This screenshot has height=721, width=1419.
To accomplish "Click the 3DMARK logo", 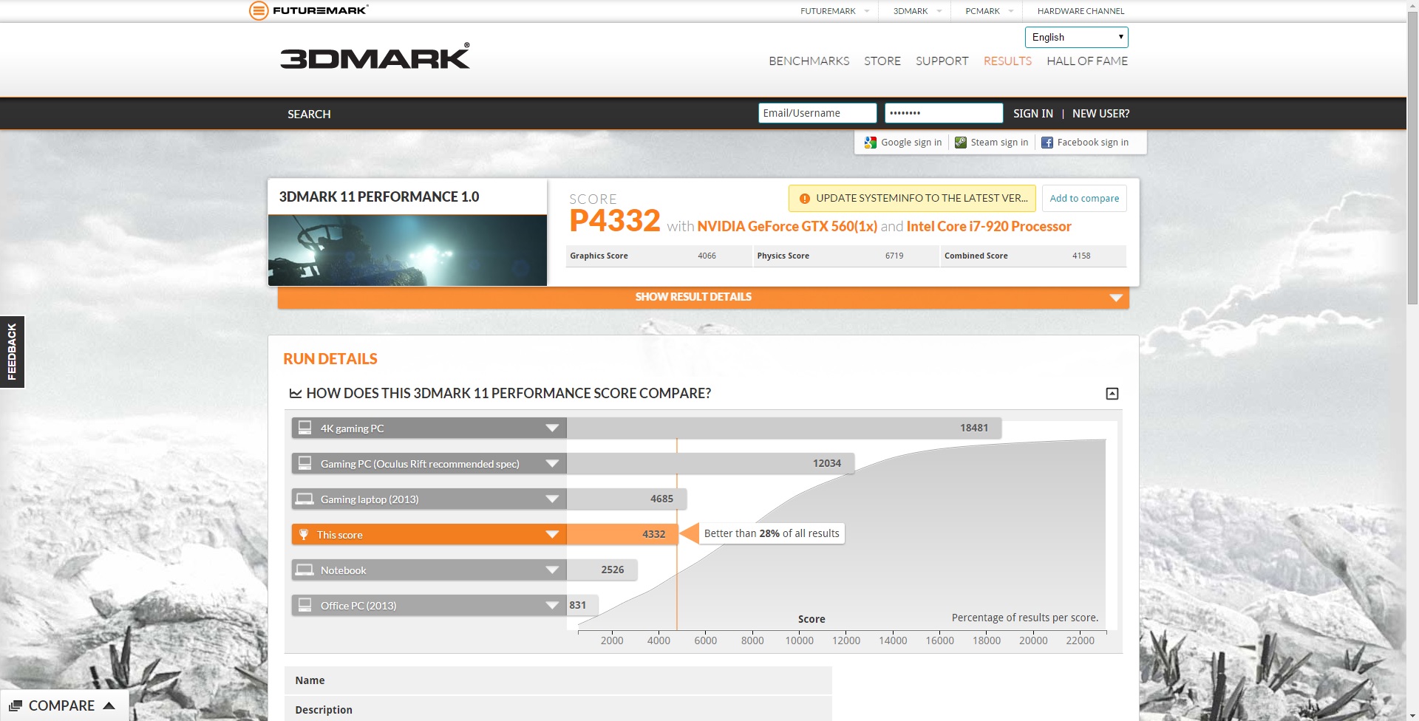I will [x=375, y=56].
